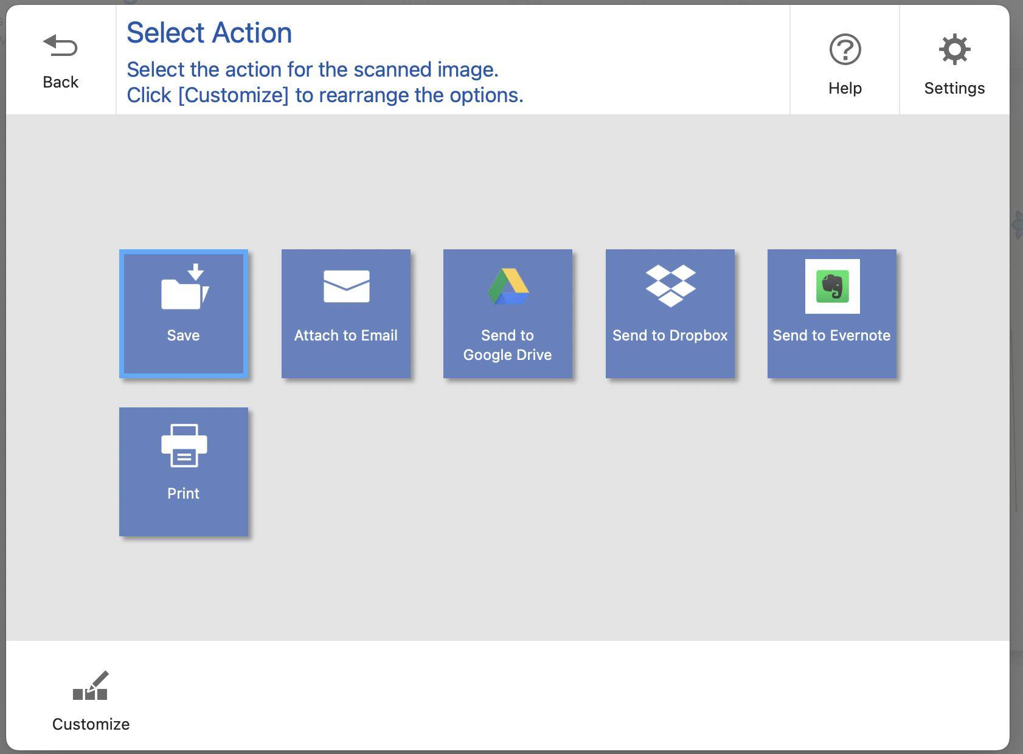Open Help via its text label
Image resolution: width=1023 pixels, height=754 pixels.
click(x=845, y=88)
